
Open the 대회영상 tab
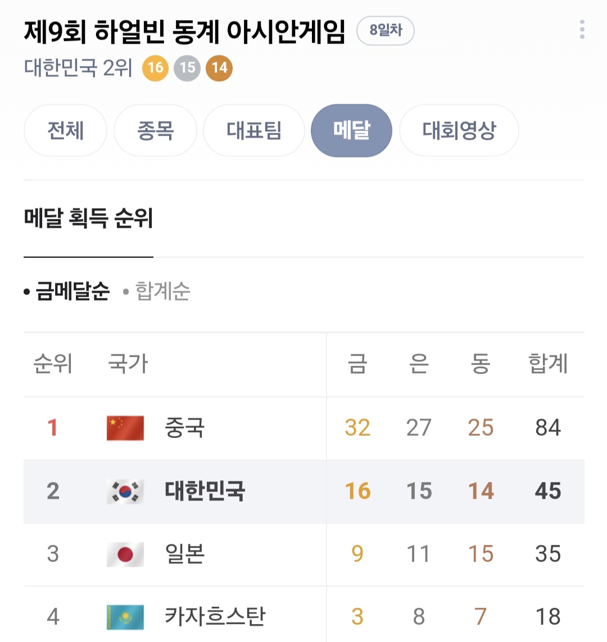tap(459, 131)
